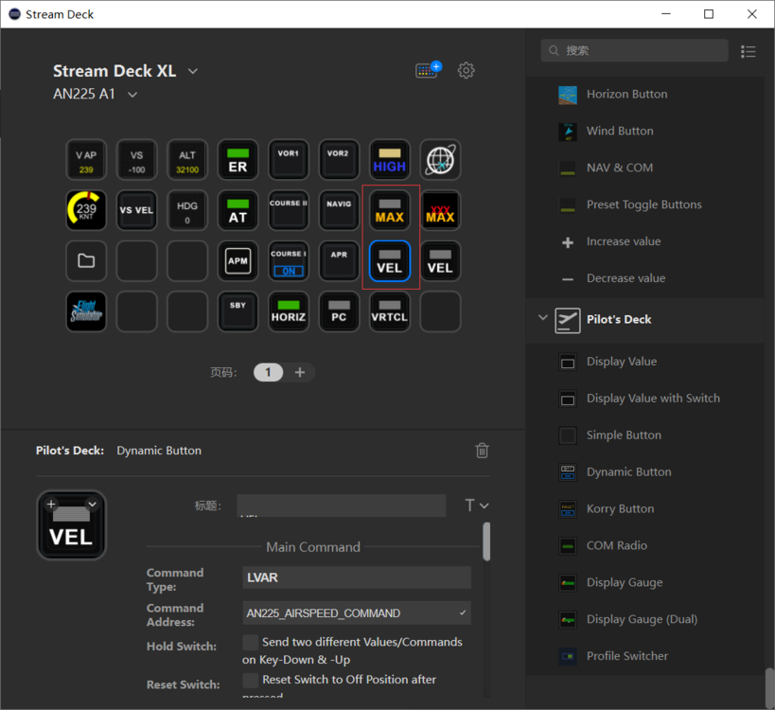
Task: Select the airspeed 239 KNT gauge key
Action: click(86, 210)
